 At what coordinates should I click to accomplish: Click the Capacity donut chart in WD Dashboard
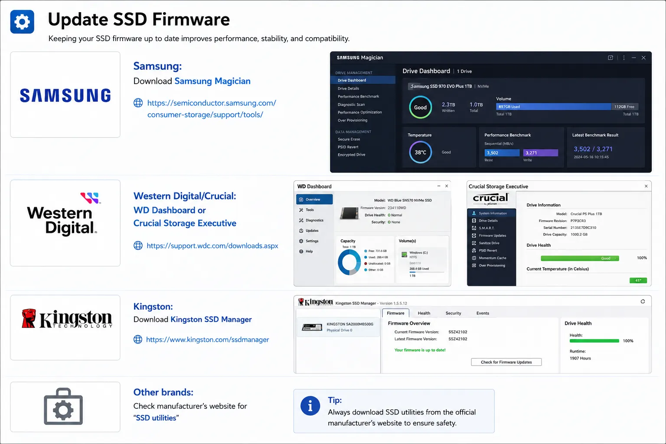(x=349, y=262)
